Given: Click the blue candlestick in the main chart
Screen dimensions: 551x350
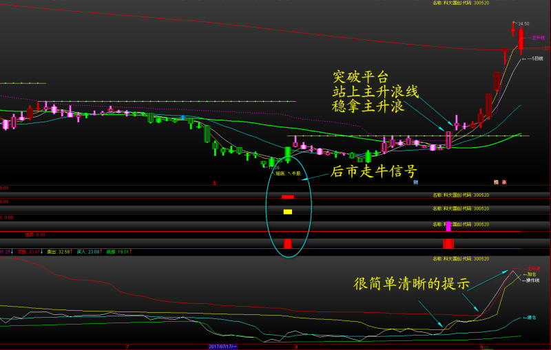Looking at the screenshot, I should click(x=183, y=118).
